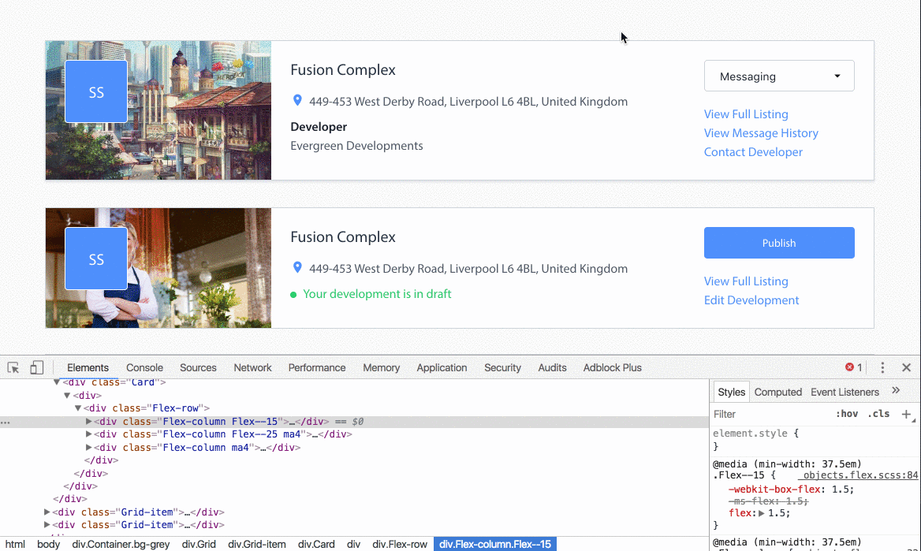Toggle :hov element state panel
This screenshot has height=551, width=921.
(846, 414)
